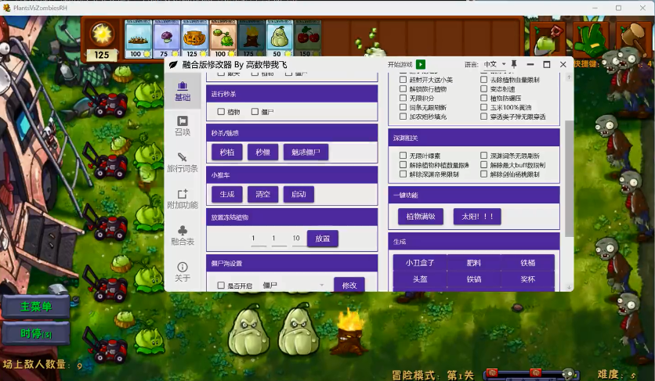
Task: Select the pea plant seed packet costing 100
Action: 223,39
